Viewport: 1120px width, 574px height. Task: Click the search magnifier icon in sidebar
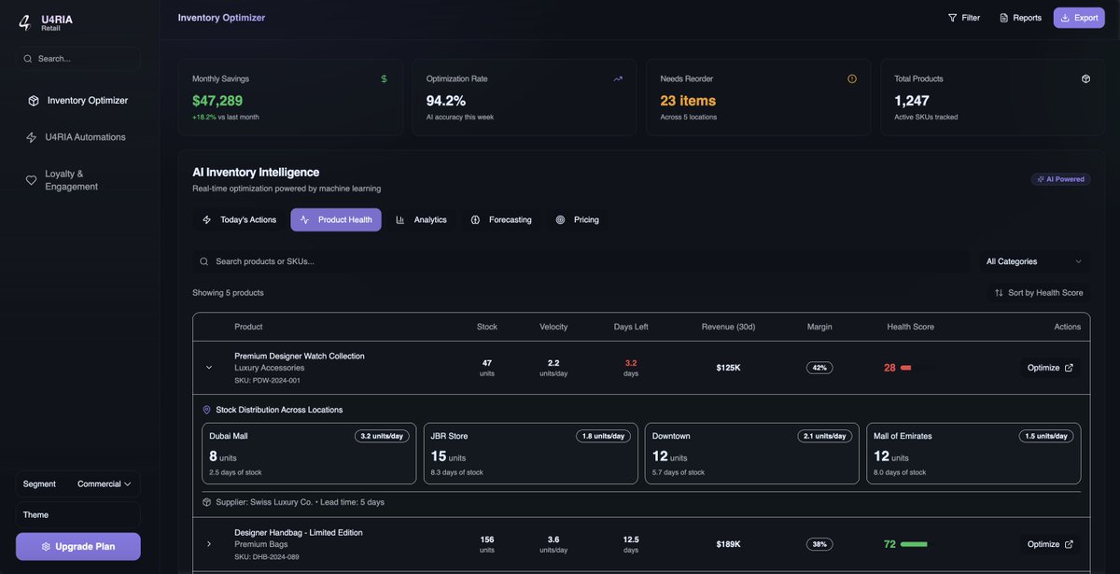pyautogui.click(x=28, y=59)
